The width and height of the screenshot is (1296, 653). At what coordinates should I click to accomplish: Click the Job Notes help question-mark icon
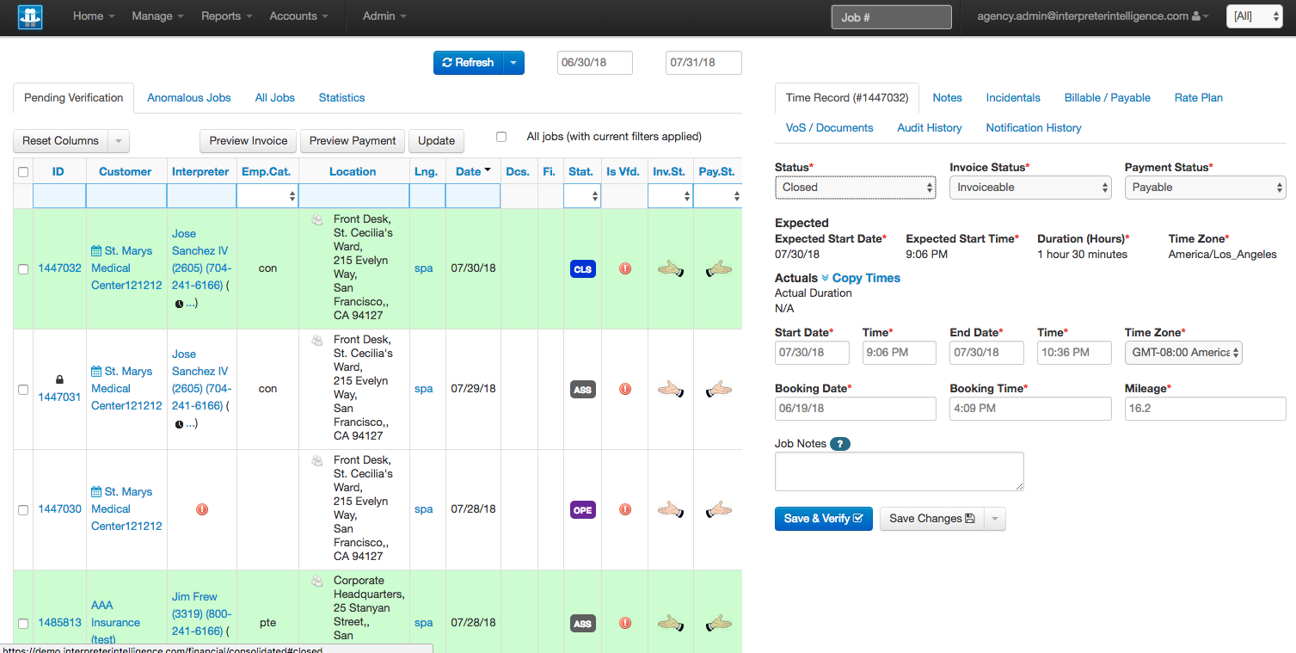click(840, 444)
